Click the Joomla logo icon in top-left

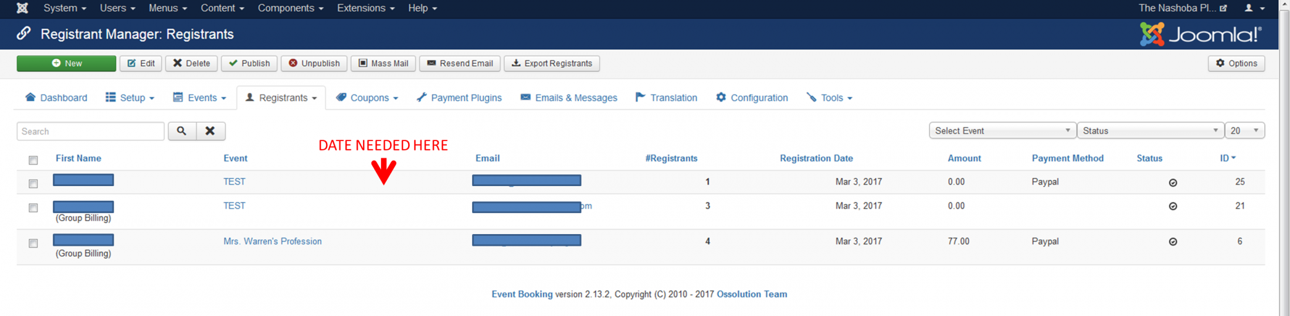pyautogui.click(x=22, y=8)
